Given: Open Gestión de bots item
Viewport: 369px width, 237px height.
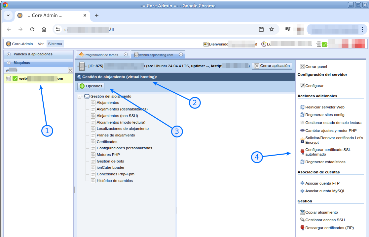Looking at the screenshot, I should pyautogui.click(x=110, y=162).
